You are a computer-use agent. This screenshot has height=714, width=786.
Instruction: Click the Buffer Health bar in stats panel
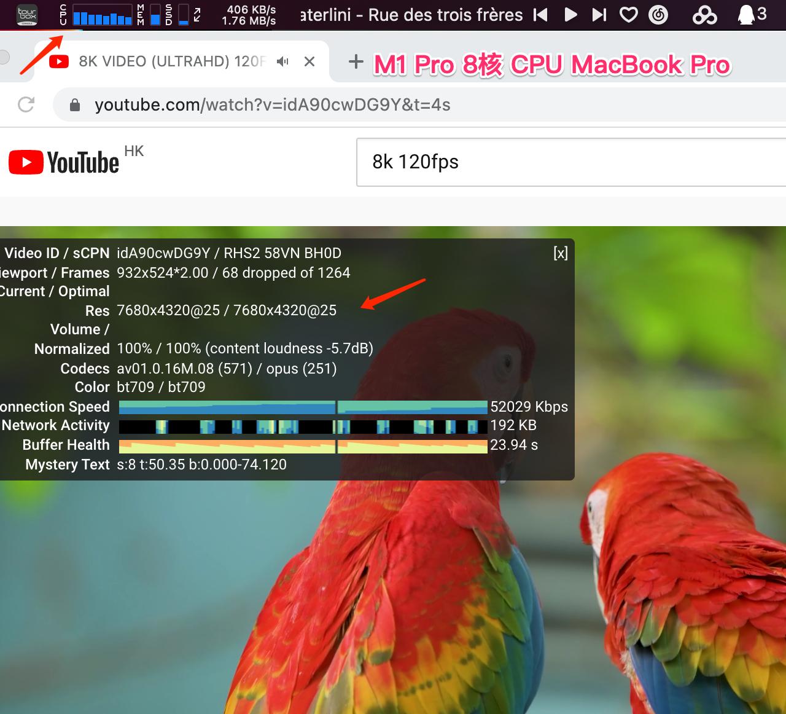coord(301,445)
